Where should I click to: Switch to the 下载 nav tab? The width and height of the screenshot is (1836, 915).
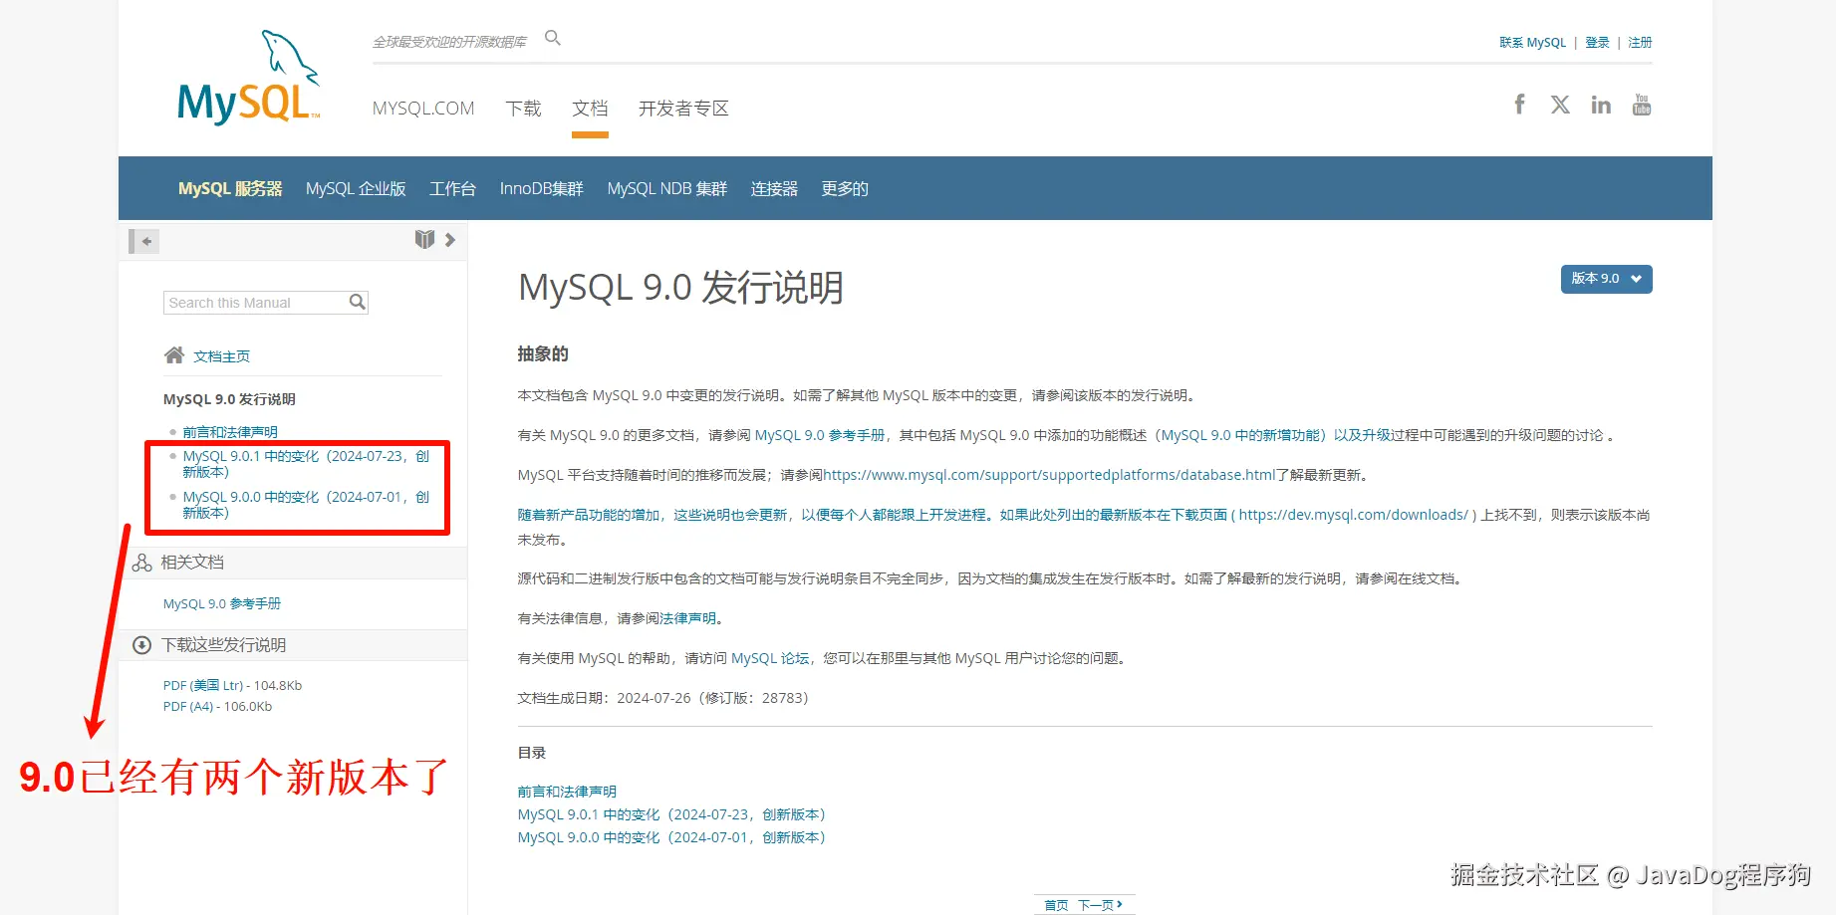click(x=523, y=109)
